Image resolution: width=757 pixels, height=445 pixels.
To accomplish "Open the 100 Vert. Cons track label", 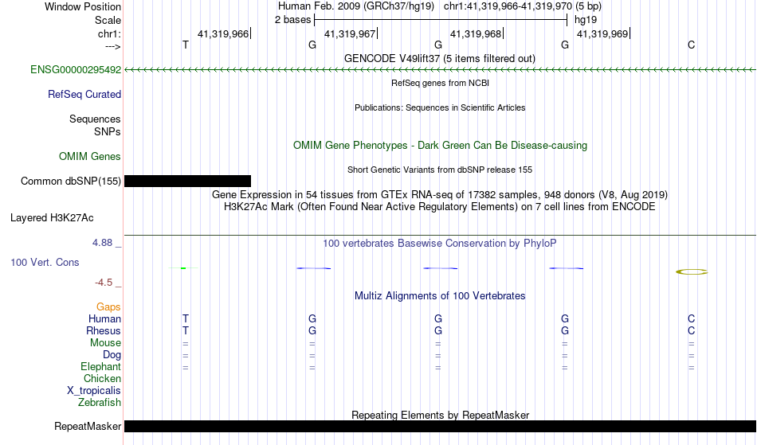I will [45, 262].
